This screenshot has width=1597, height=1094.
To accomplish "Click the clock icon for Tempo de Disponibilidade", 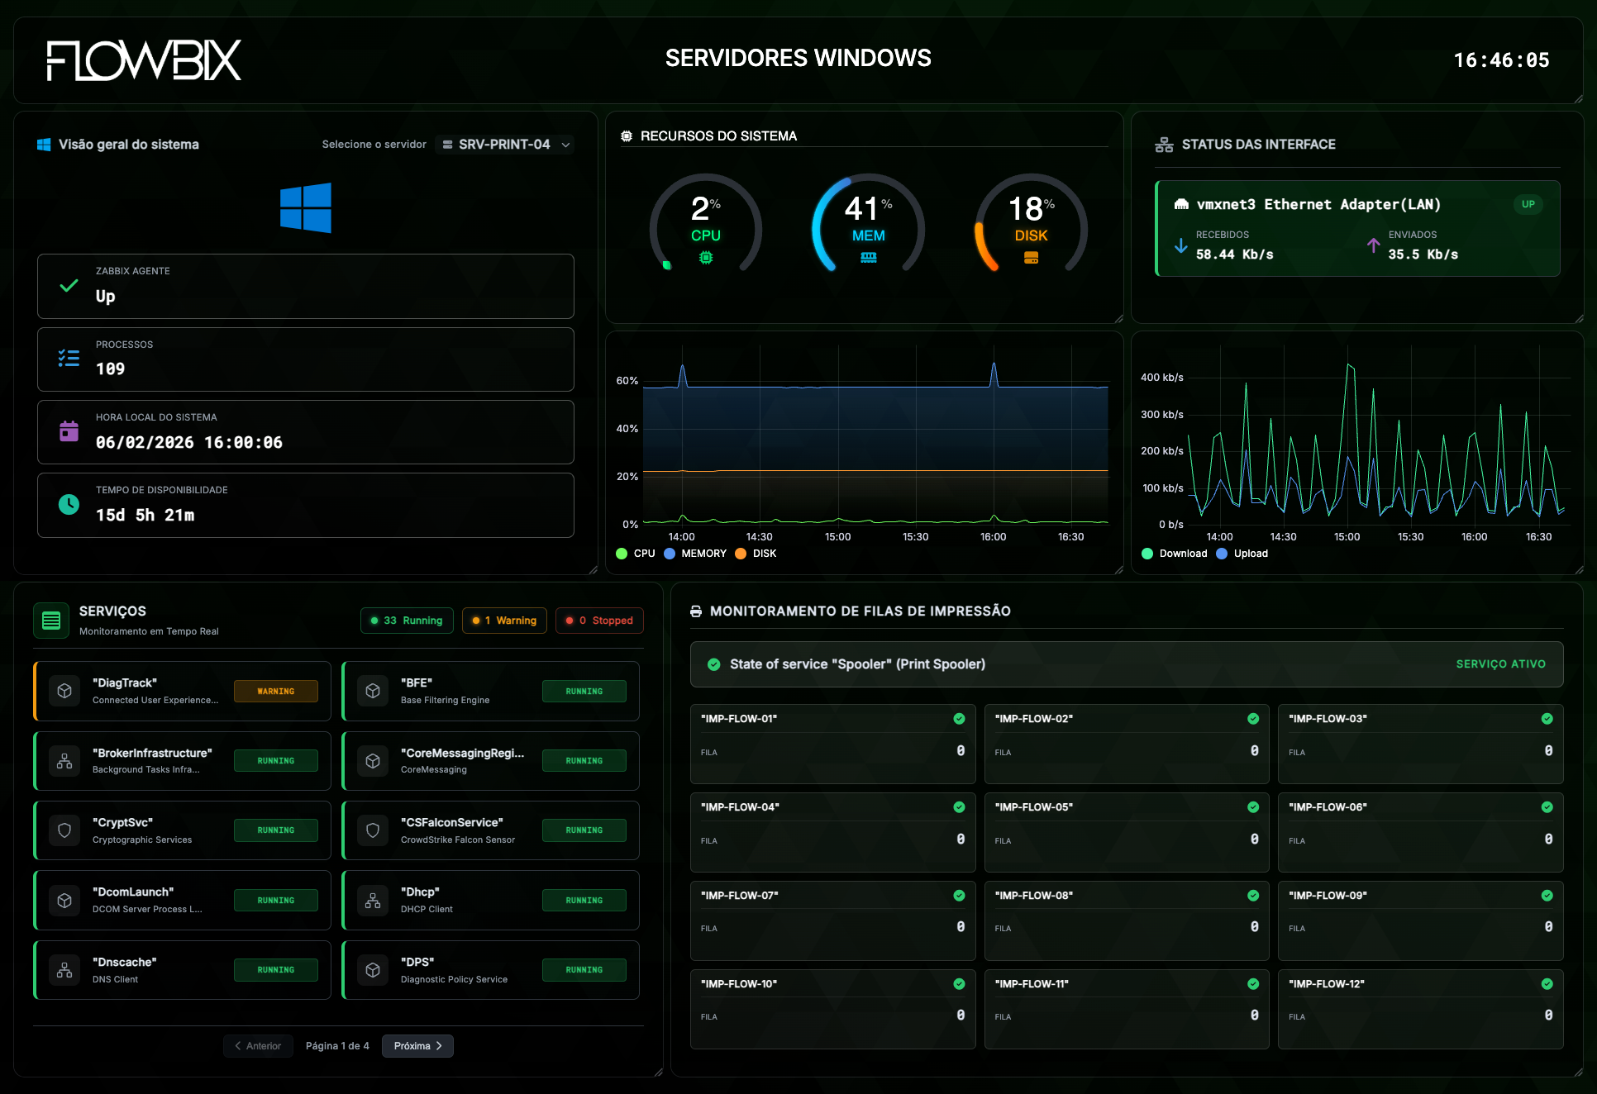I will 69,504.
